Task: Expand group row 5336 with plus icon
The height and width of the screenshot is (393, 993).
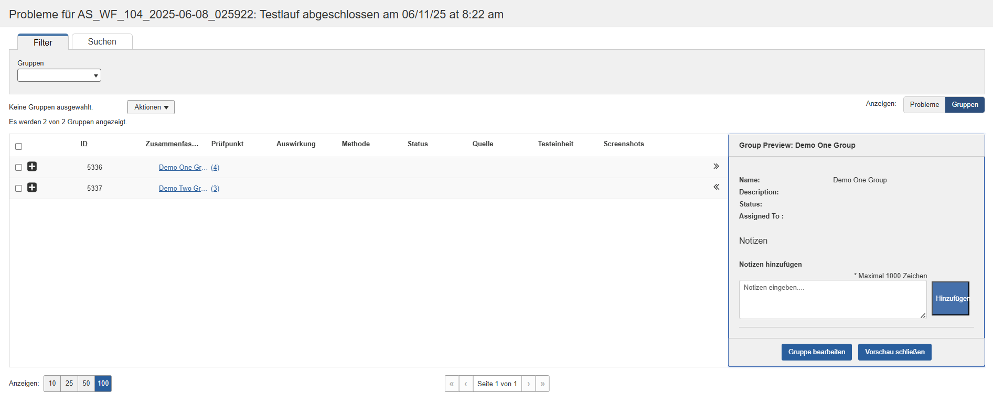Action: [x=32, y=167]
